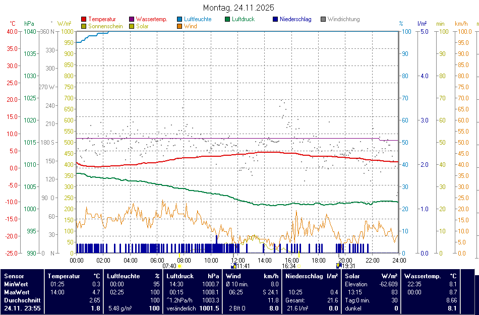
Task: Click the sunrise icon next to 07:40
Action: [179, 266]
